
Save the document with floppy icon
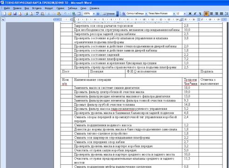point(15,14)
